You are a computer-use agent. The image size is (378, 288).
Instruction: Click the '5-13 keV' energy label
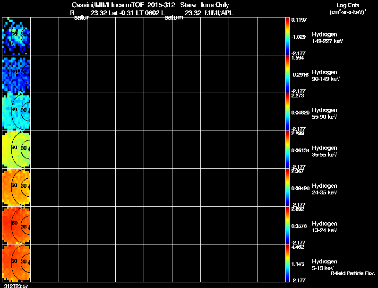point(323,269)
